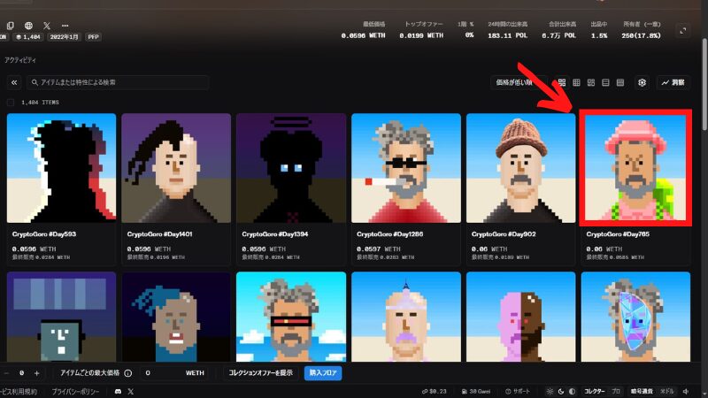Click the 0.0597 WETH price of #Day1286
This screenshot has width=708, height=398.
[379, 249]
